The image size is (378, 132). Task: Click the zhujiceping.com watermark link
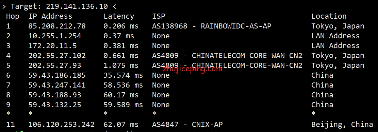pos(192,69)
